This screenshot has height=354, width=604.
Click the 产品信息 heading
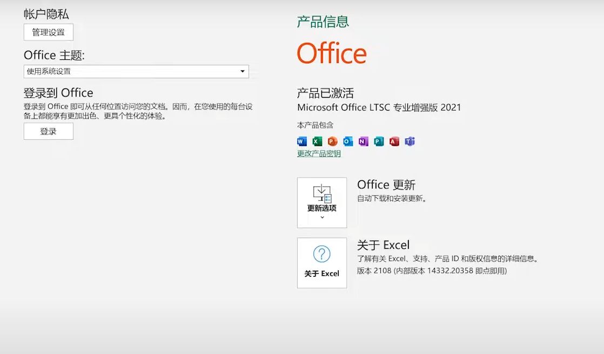(x=323, y=22)
